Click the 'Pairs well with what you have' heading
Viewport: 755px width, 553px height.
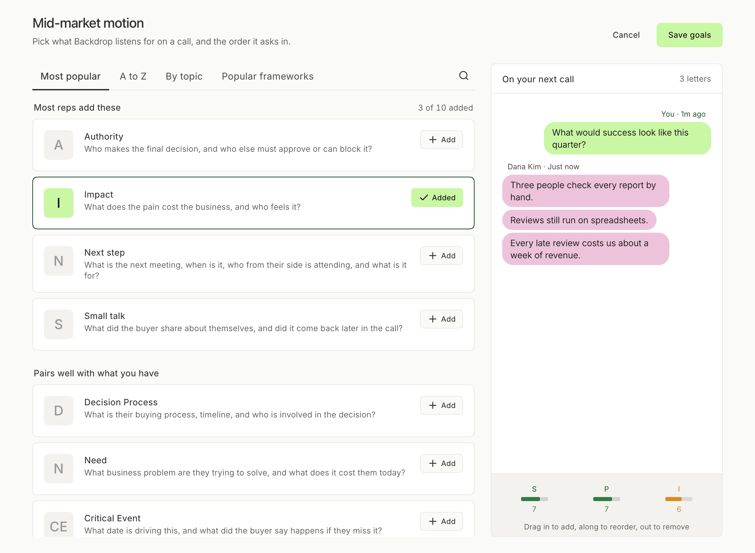pyautogui.click(x=96, y=373)
